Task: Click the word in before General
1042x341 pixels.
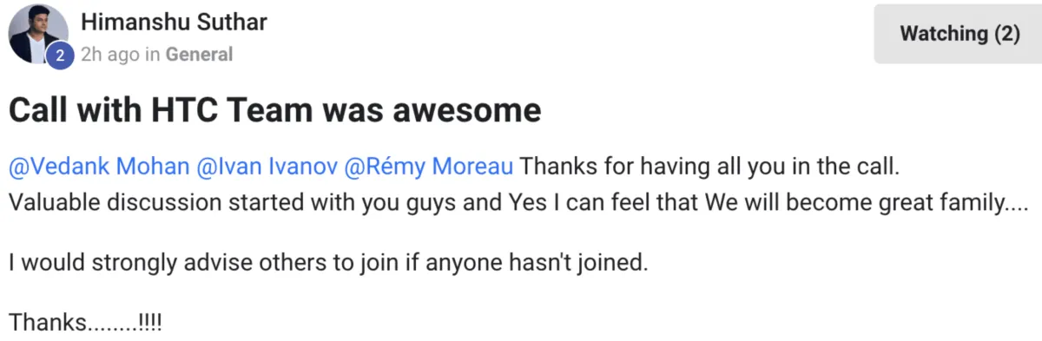Action: pyautogui.click(x=153, y=55)
